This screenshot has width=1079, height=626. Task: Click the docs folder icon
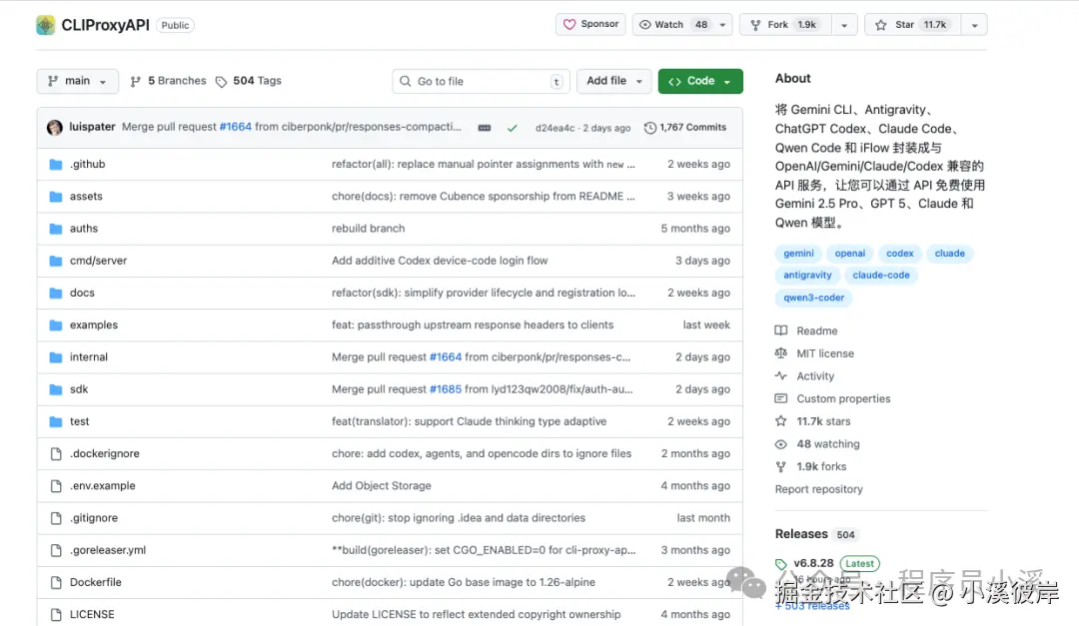pyautogui.click(x=56, y=294)
